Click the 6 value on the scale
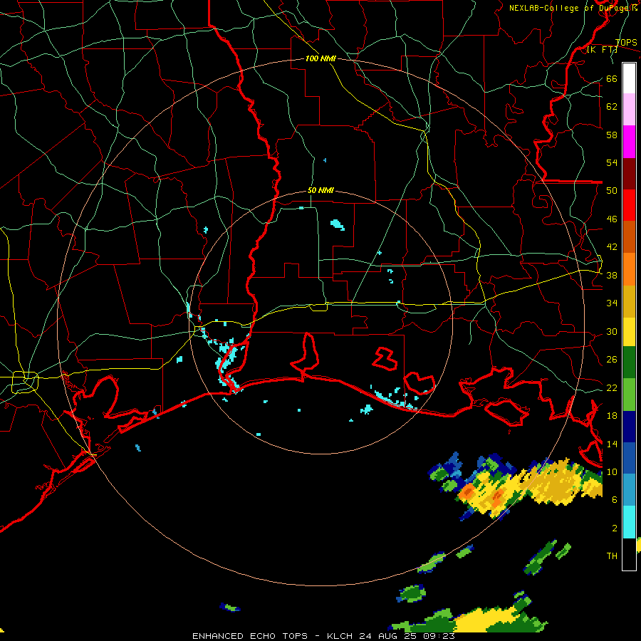The width and height of the screenshot is (641, 641). coord(615,499)
